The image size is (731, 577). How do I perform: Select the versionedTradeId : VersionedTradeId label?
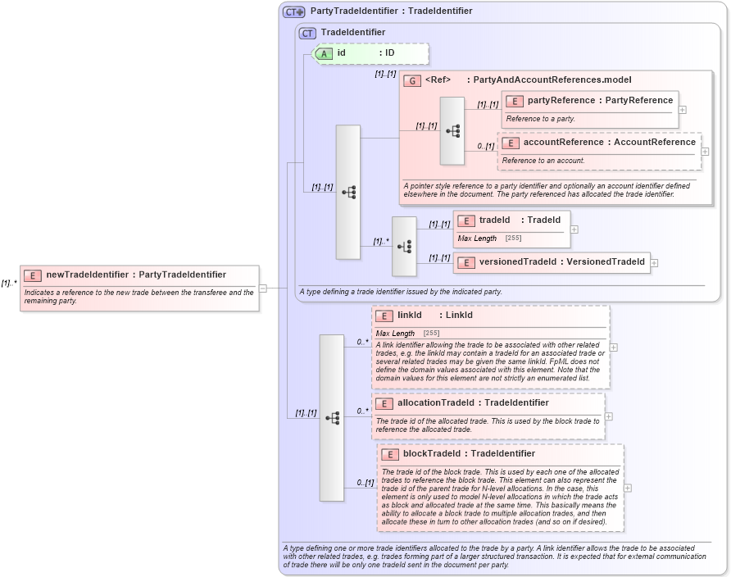tap(561, 262)
